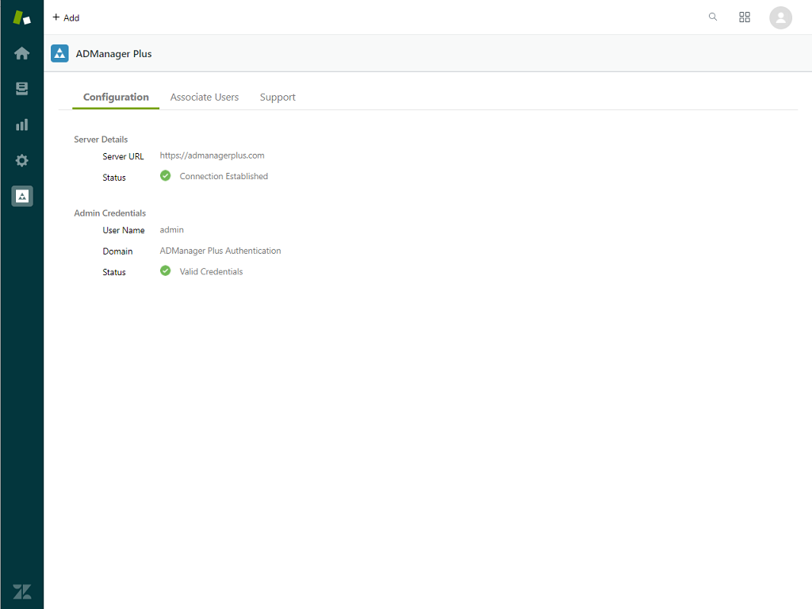Click the Connection Established green check icon
The height and width of the screenshot is (609, 812).
[165, 176]
